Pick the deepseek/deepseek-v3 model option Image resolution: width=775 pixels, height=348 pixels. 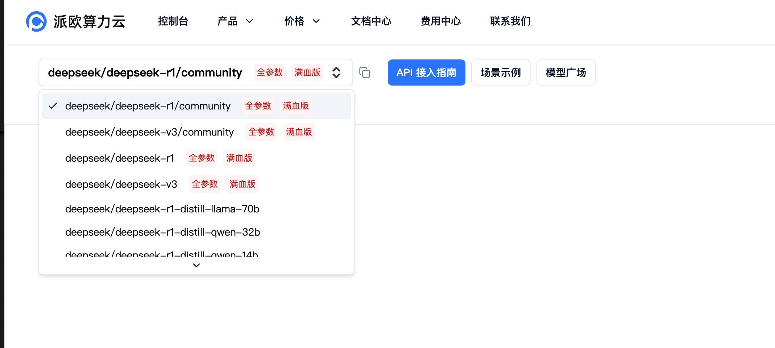click(196, 184)
